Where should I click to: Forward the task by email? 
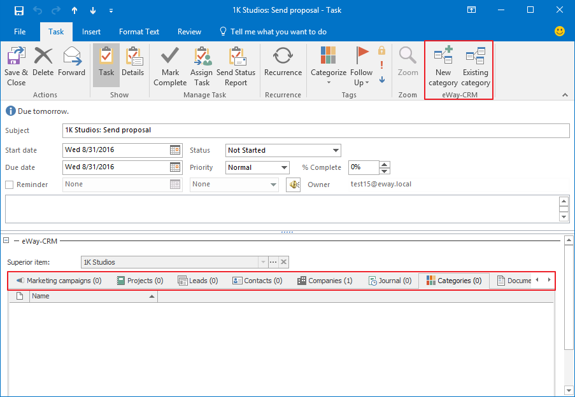click(71, 62)
